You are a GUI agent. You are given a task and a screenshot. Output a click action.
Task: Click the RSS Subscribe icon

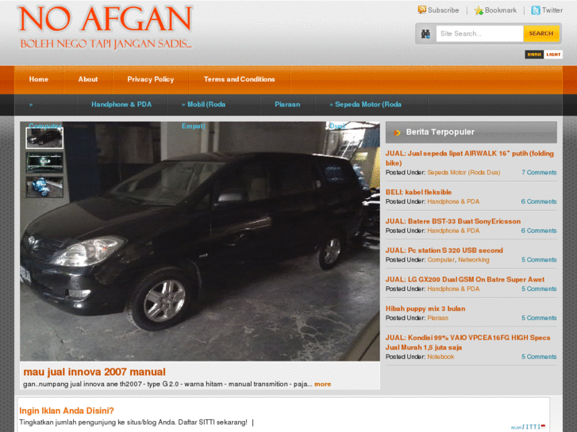(421, 10)
